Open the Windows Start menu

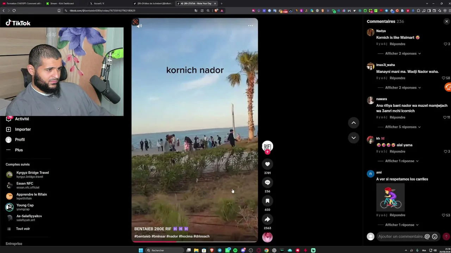pos(141,250)
